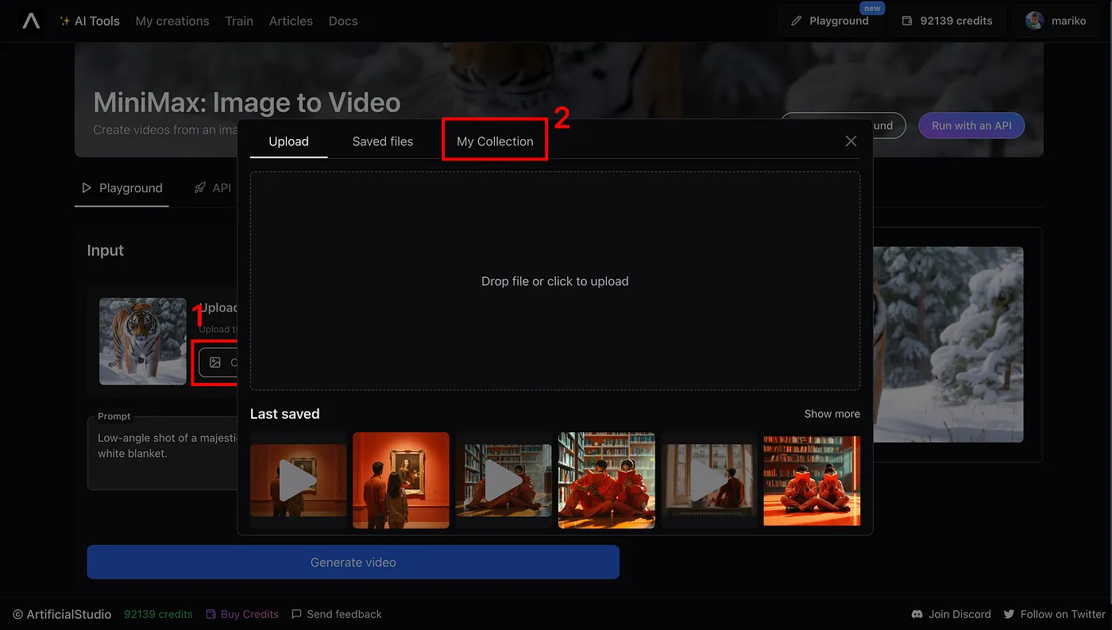Screen dimensions: 1112x630
Task: Select the window-seat video thumbnail
Action: pyautogui.click(x=709, y=481)
